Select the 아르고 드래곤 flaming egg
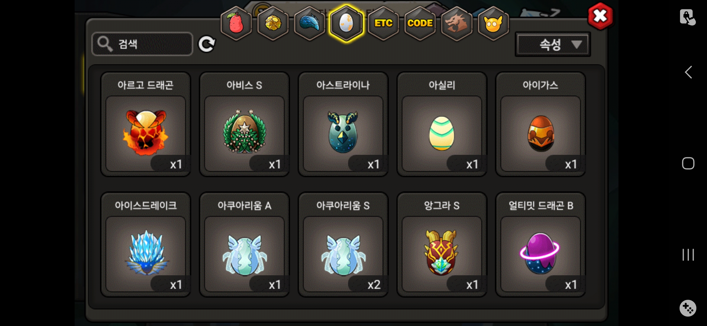This screenshot has width=707, height=326. point(146,124)
